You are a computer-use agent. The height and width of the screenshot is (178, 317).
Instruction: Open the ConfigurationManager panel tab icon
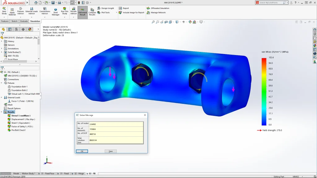click(16, 29)
